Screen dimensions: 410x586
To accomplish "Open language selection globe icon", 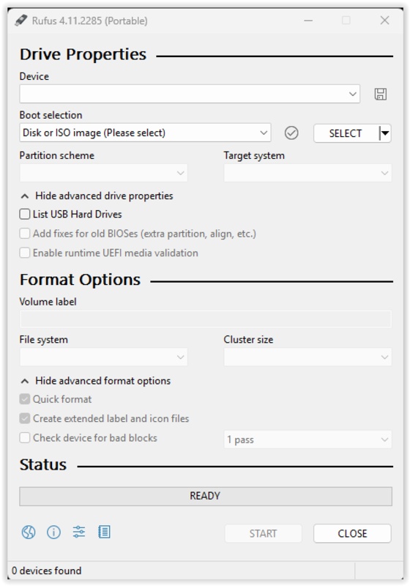I will (29, 532).
